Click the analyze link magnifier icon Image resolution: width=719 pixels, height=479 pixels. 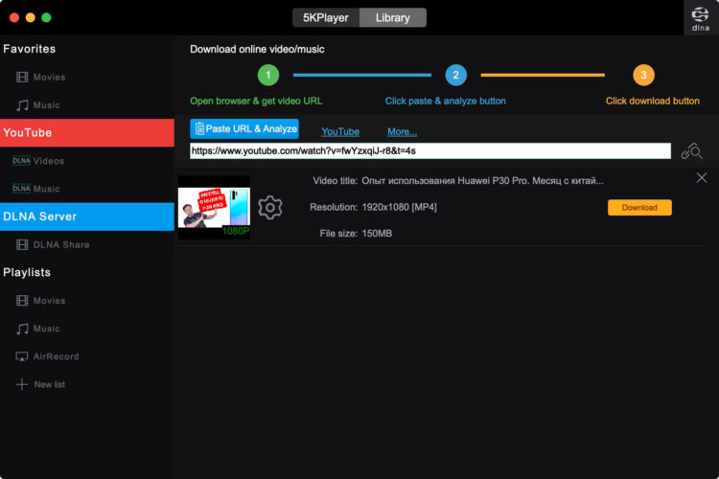tap(692, 151)
